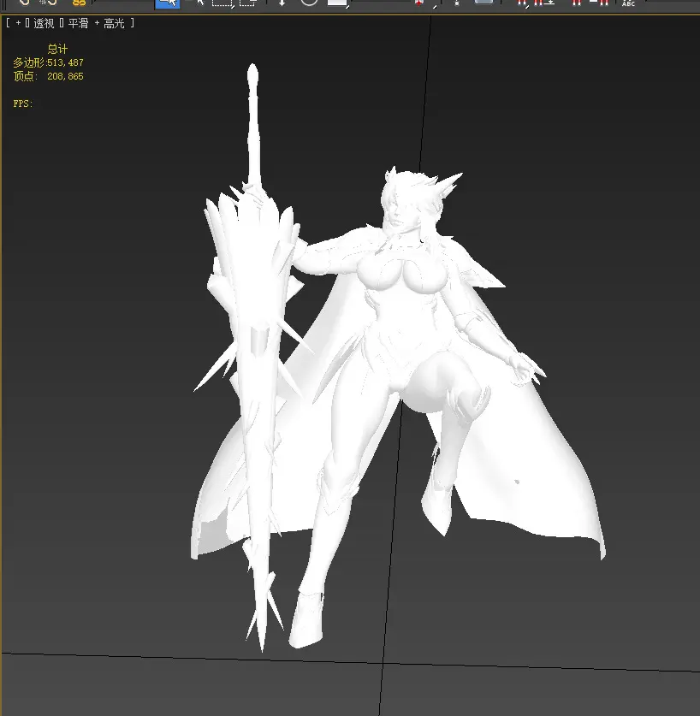The width and height of the screenshot is (700, 716).
Task: Click the 总计 statistics heading
Action: point(57,49)
